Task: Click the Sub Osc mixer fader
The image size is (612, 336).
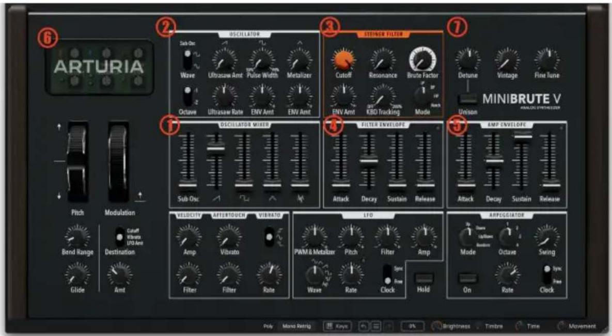Action: pos(188,186)
